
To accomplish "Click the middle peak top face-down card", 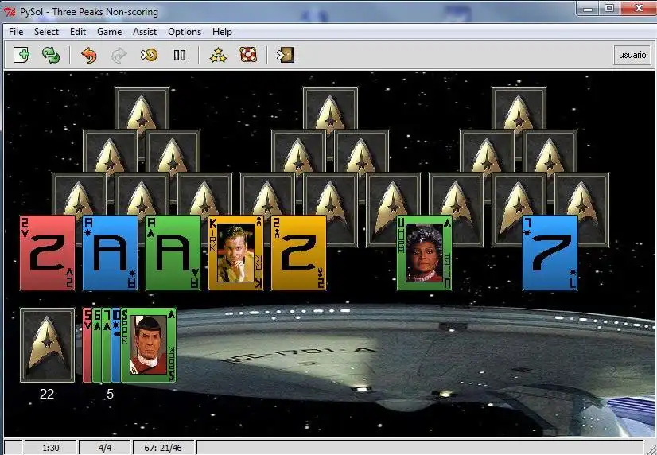I will tap(331, 109).
